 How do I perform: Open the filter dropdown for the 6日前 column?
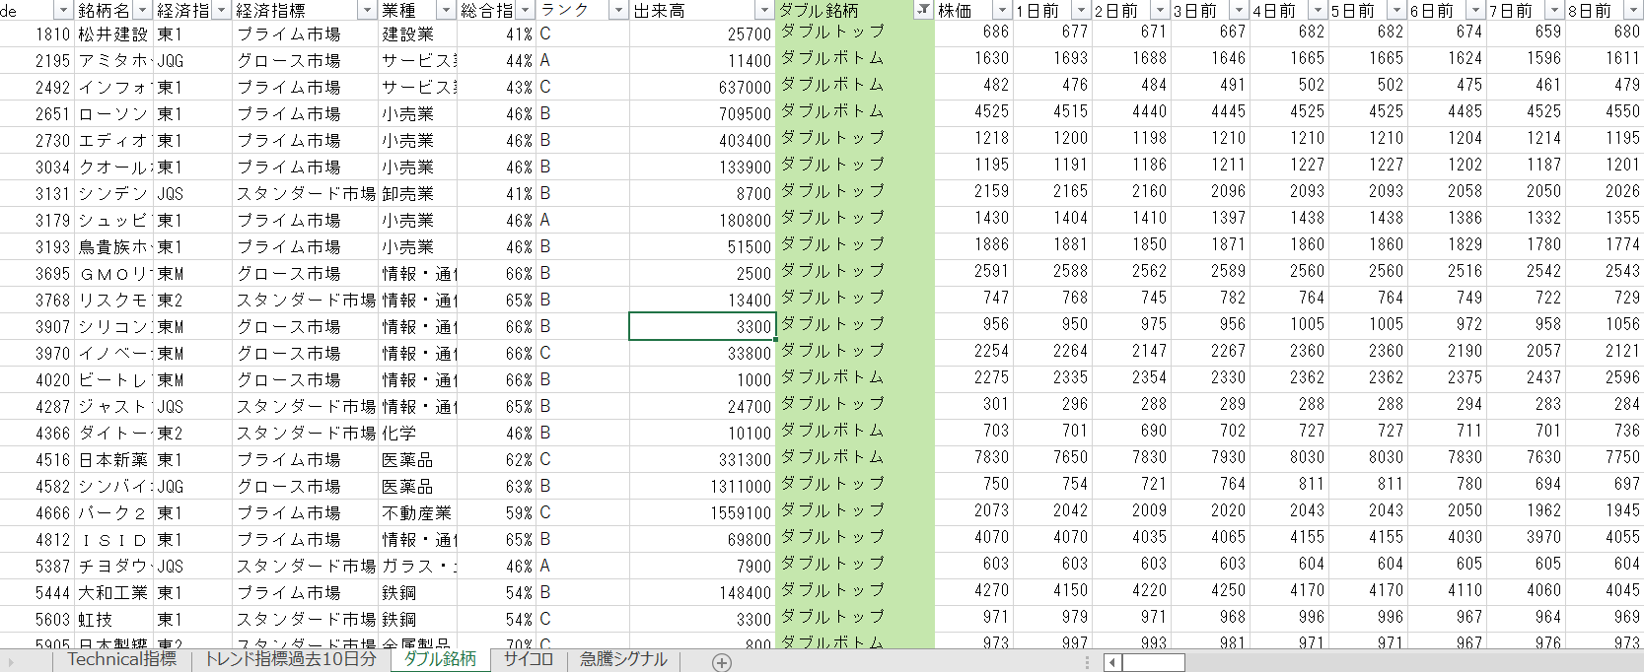[x=1475, y=10]
